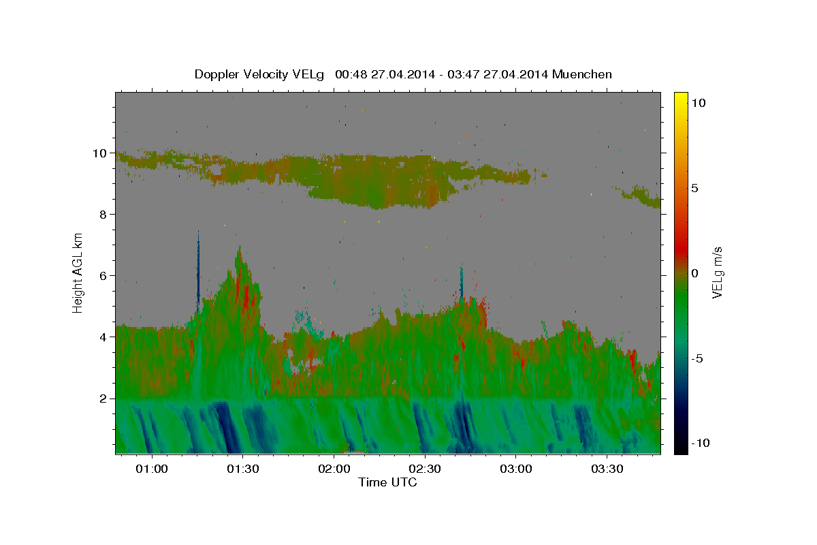The width and height of the screenshot is (817, 545).
Task: Click the black bottom of the colorbar
Action: tap(681, 446)
